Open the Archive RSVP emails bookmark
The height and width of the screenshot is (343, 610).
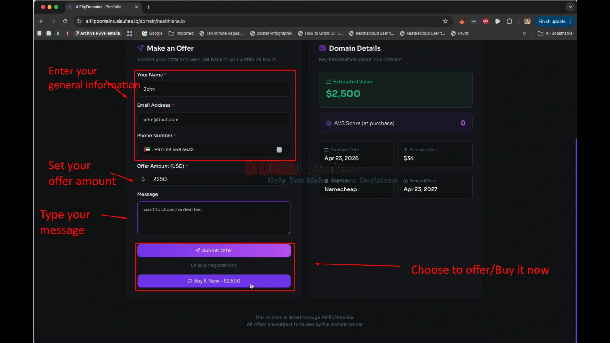point(98,33)
